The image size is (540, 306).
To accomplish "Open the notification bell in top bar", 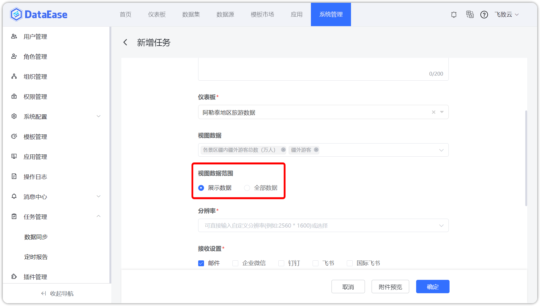I will (454, 14).
